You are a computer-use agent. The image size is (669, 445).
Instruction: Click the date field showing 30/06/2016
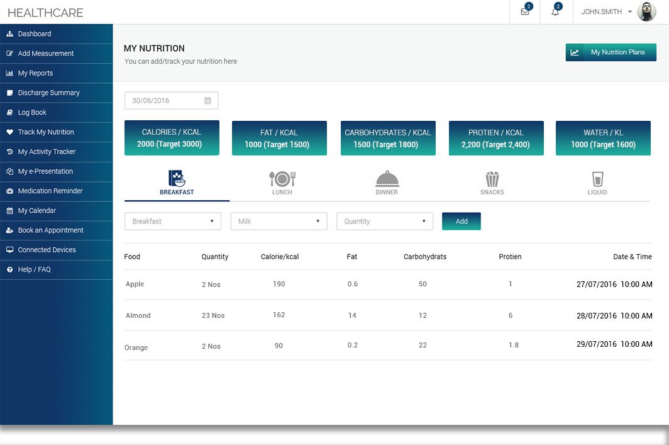[x=171, y=100]
